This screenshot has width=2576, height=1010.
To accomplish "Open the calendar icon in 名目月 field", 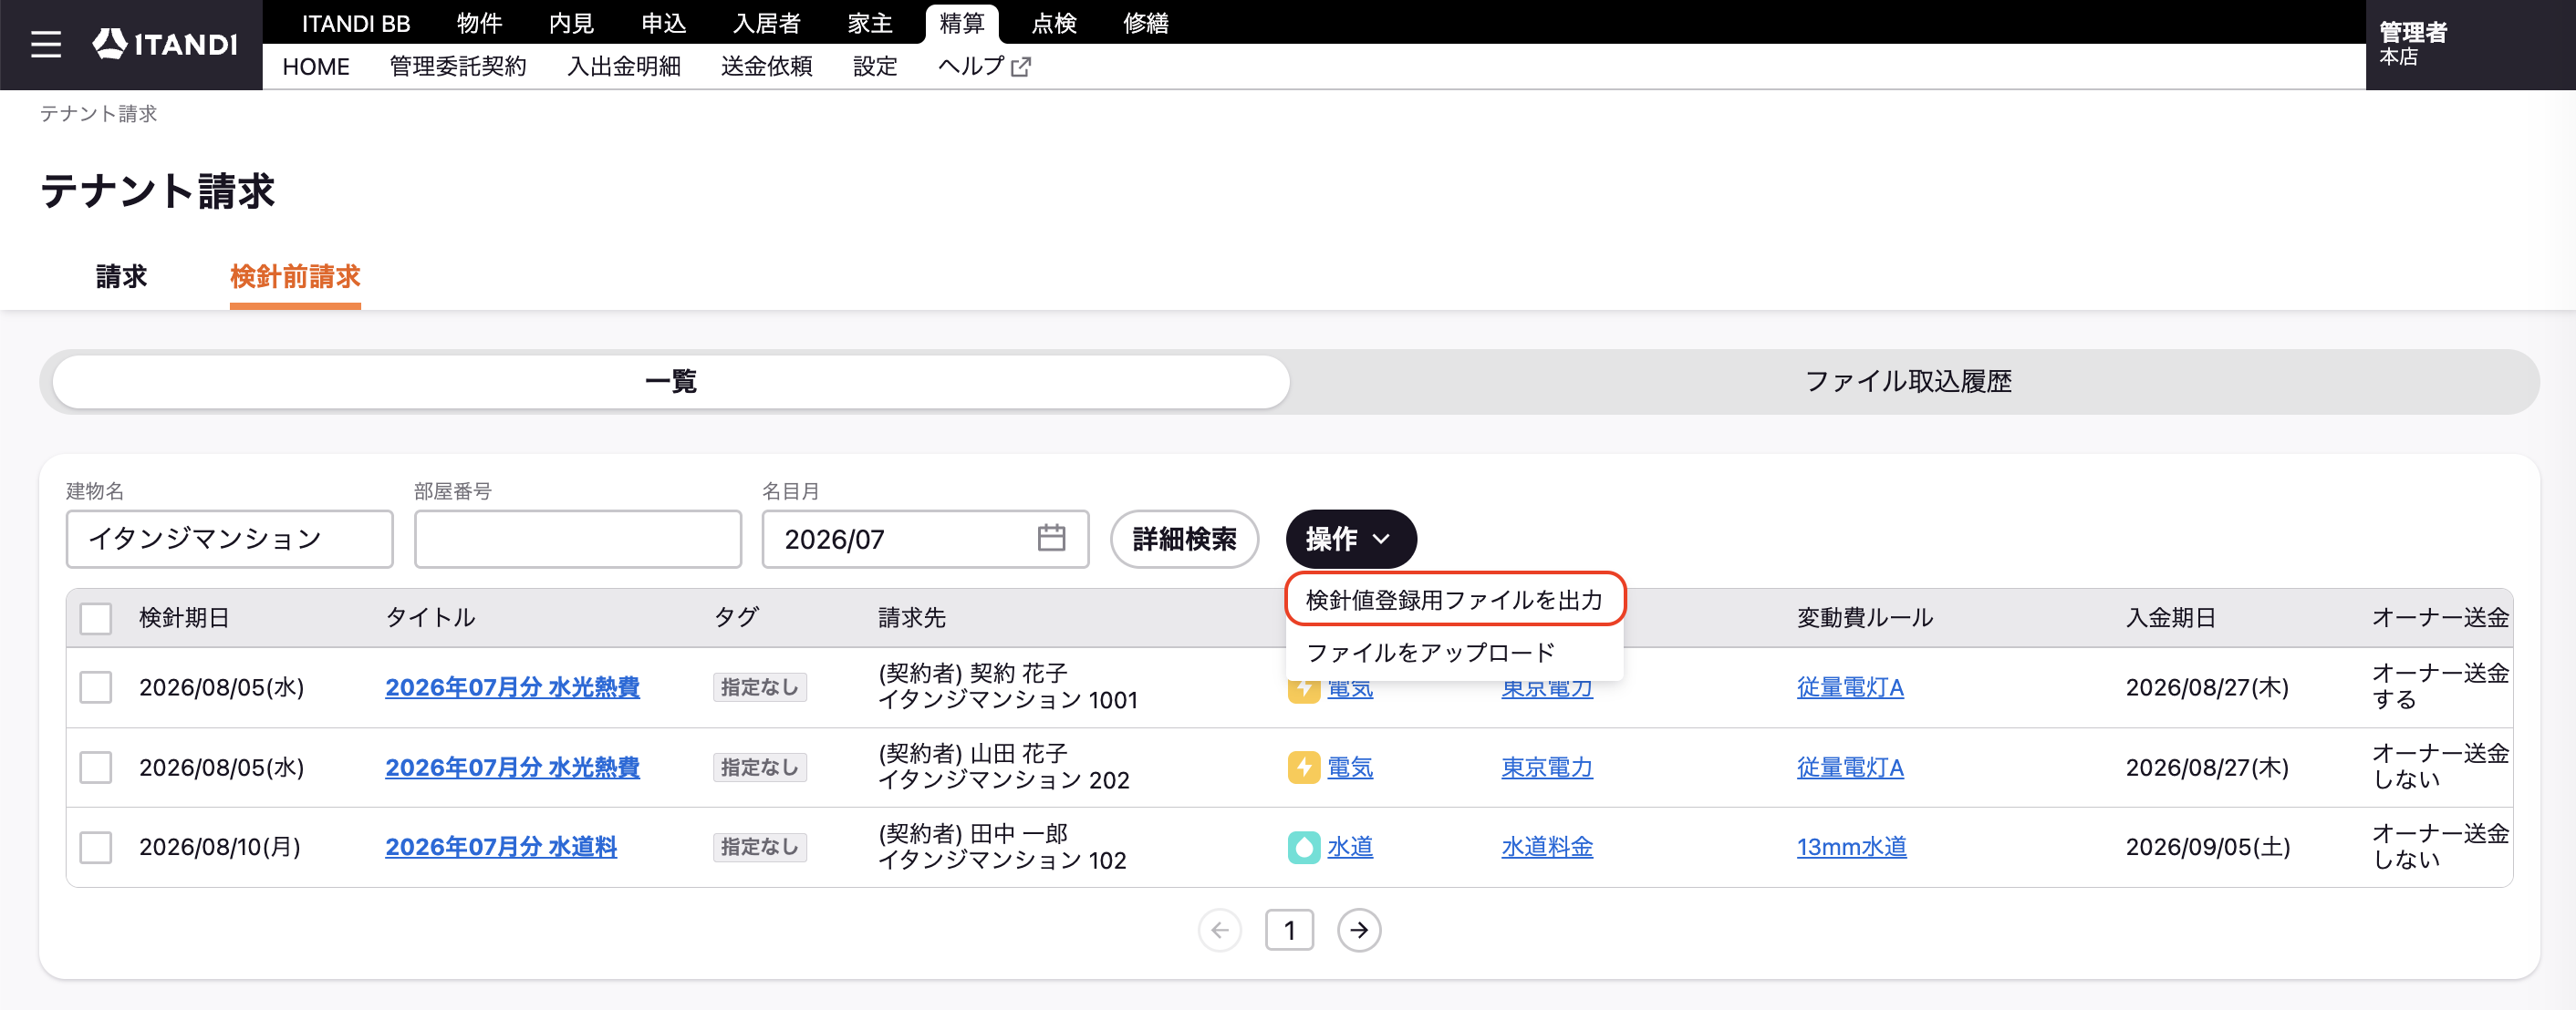I will click(1050, 538).
